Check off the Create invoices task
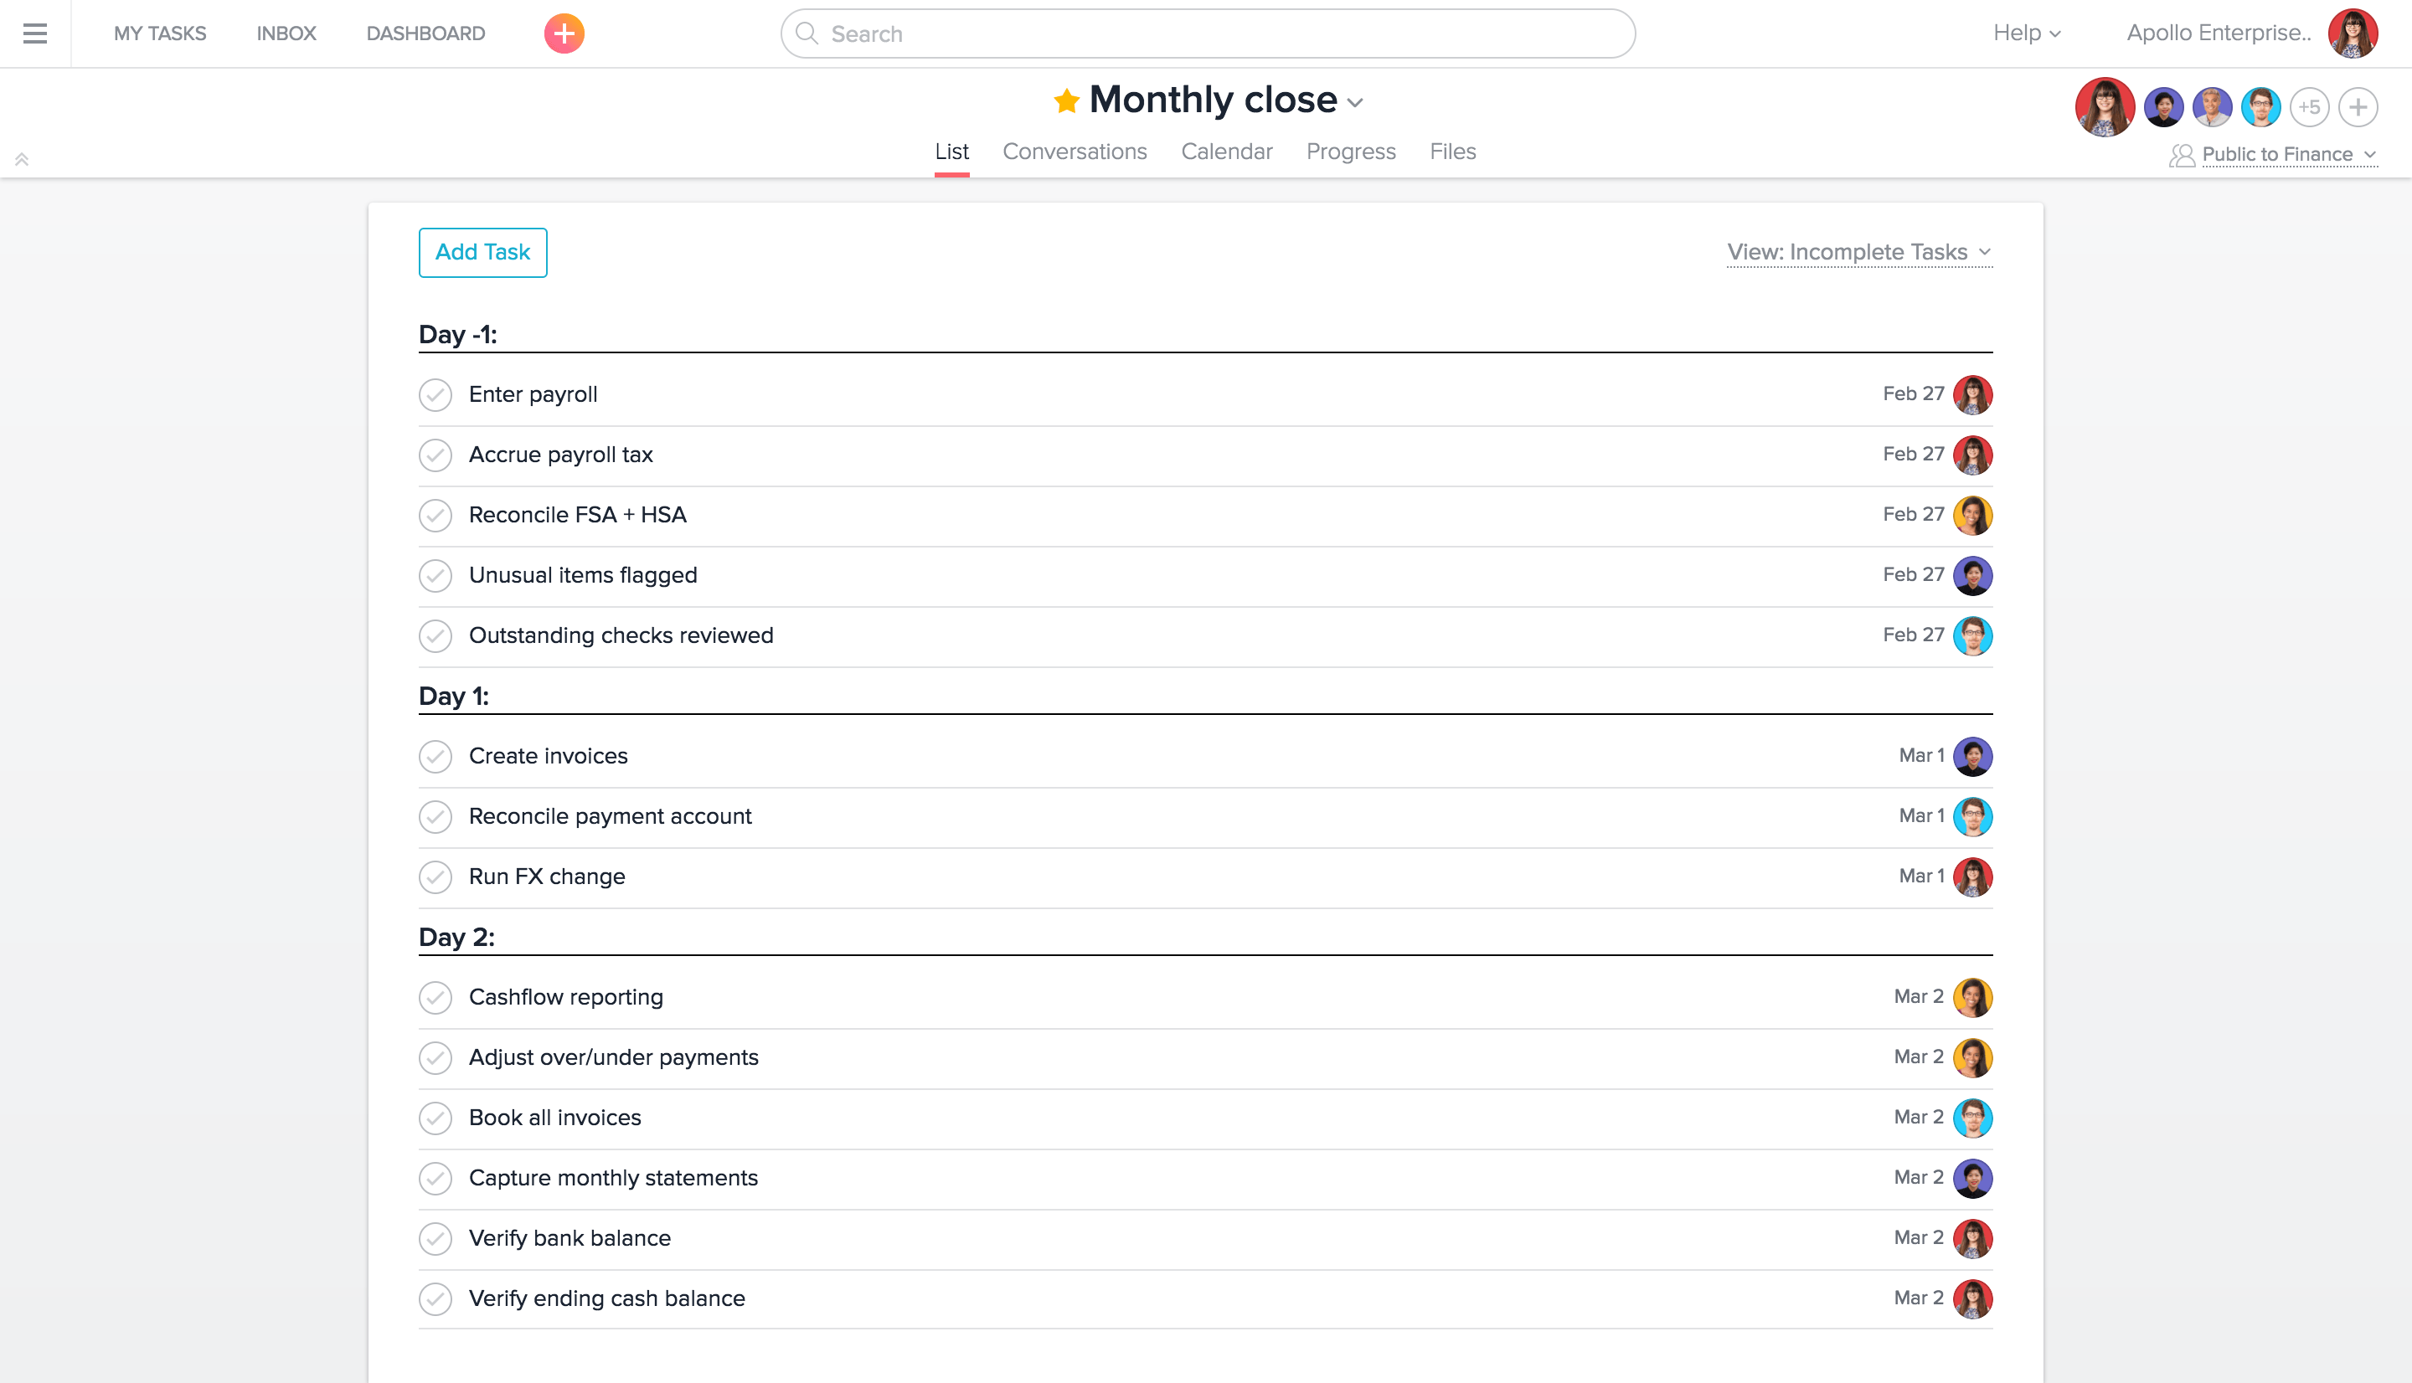 click(435, 756)
